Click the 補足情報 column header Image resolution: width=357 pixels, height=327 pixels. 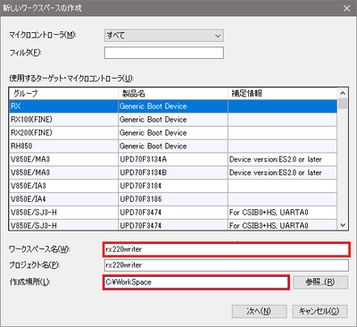tap(283, 94)
